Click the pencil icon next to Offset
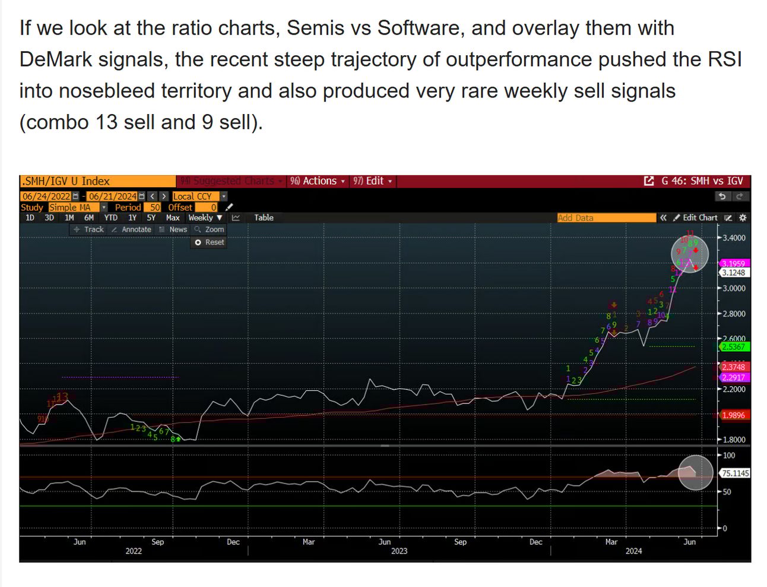Image resolution: width=767 pixels, height=587 pixels. point(230,207)
